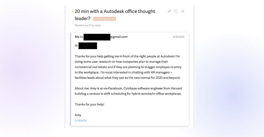
Task: Click the standalone 'Thanks for your help!' line
Action: [89, 104]
